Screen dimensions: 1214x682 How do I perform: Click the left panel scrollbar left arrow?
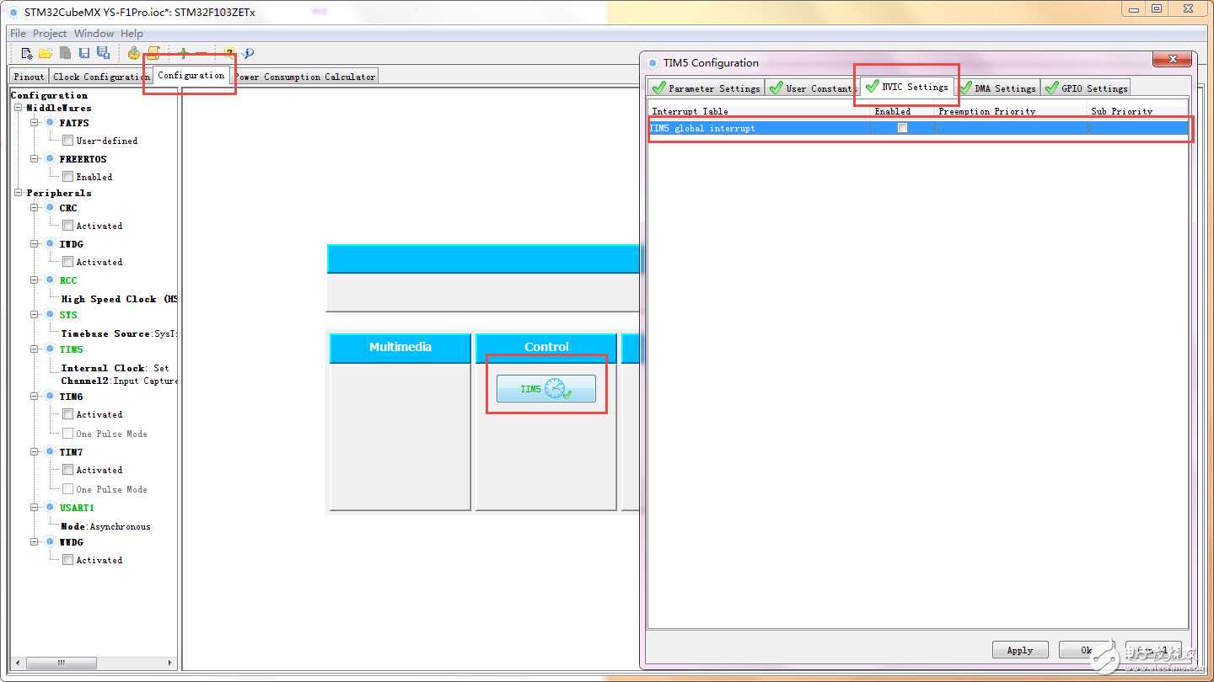17,663
